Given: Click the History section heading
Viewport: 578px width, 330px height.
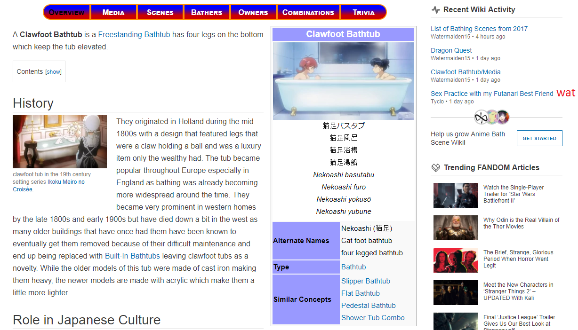Looking at the screenshot, I should (33, 103).
